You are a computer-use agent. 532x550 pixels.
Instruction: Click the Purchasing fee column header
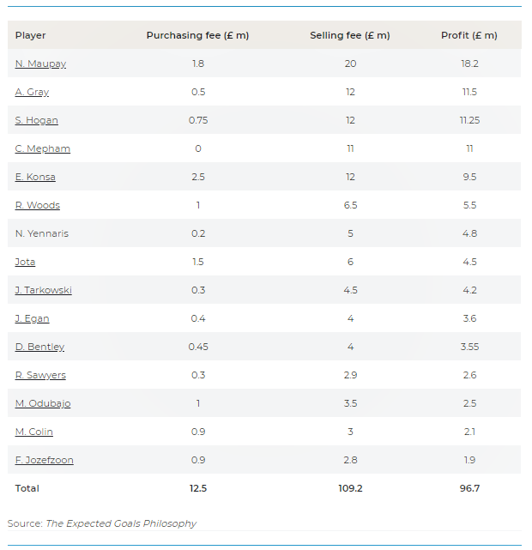point(198,35)
